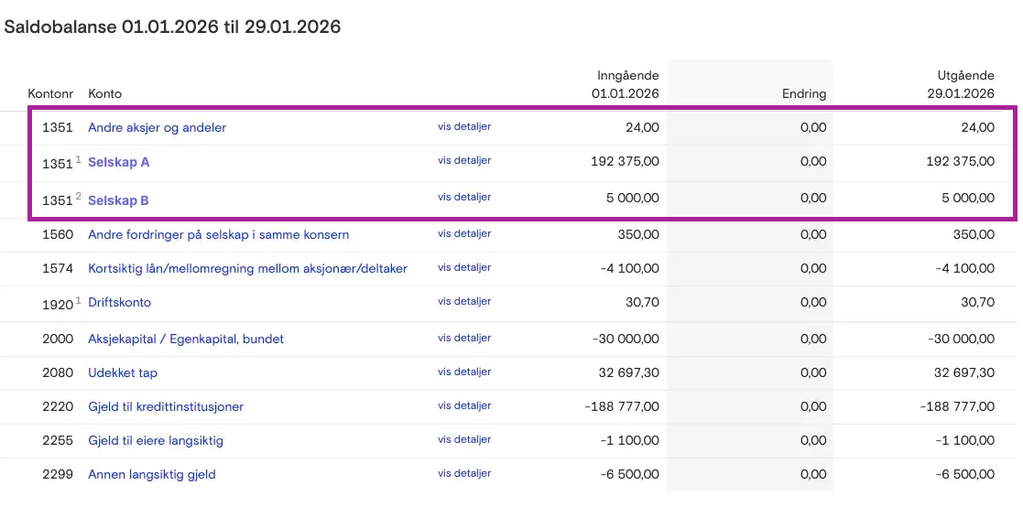Click vis detaljer for Driftskonto
Image resolution: width=1023 pixels, height=528 pixels.
tap(464, 302)
